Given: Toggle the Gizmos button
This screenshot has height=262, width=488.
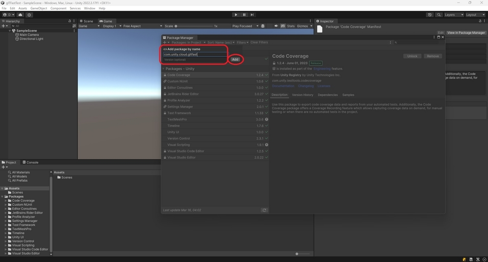Looking at the screenshot, I should tap(302, 26).
